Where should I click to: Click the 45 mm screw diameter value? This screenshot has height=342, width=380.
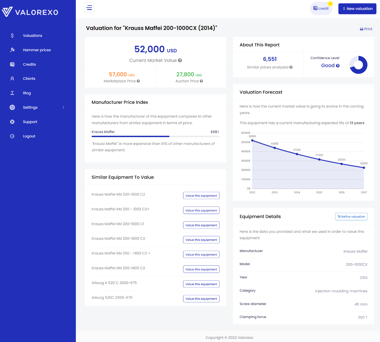point(361,304)
